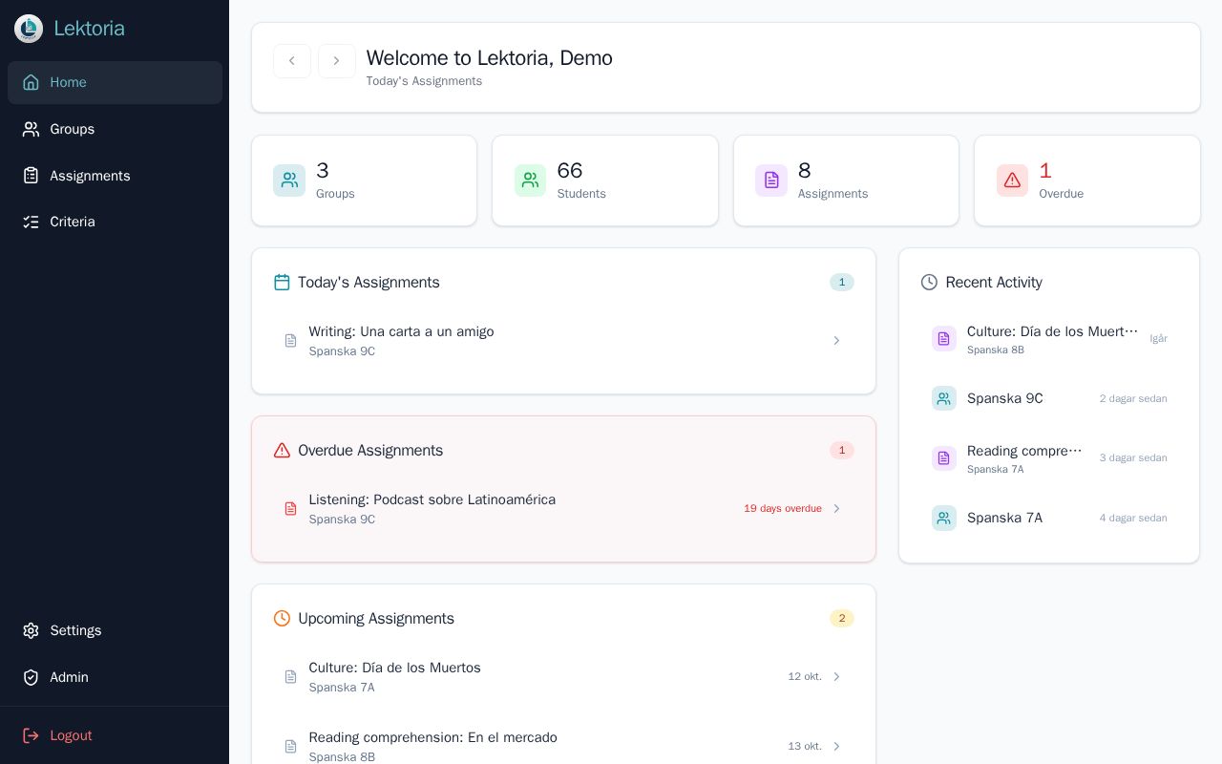Click the '12 okt.' due date
Image resolution: width=1222 pixels, height=764 pixels.
[x=805, y=677]
